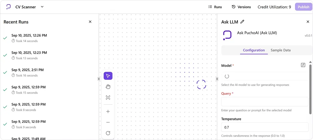Viewport: 313px width, 140px height.
Task: Click the green check beside the 2:51 PM run
Action: pos(5,72)
